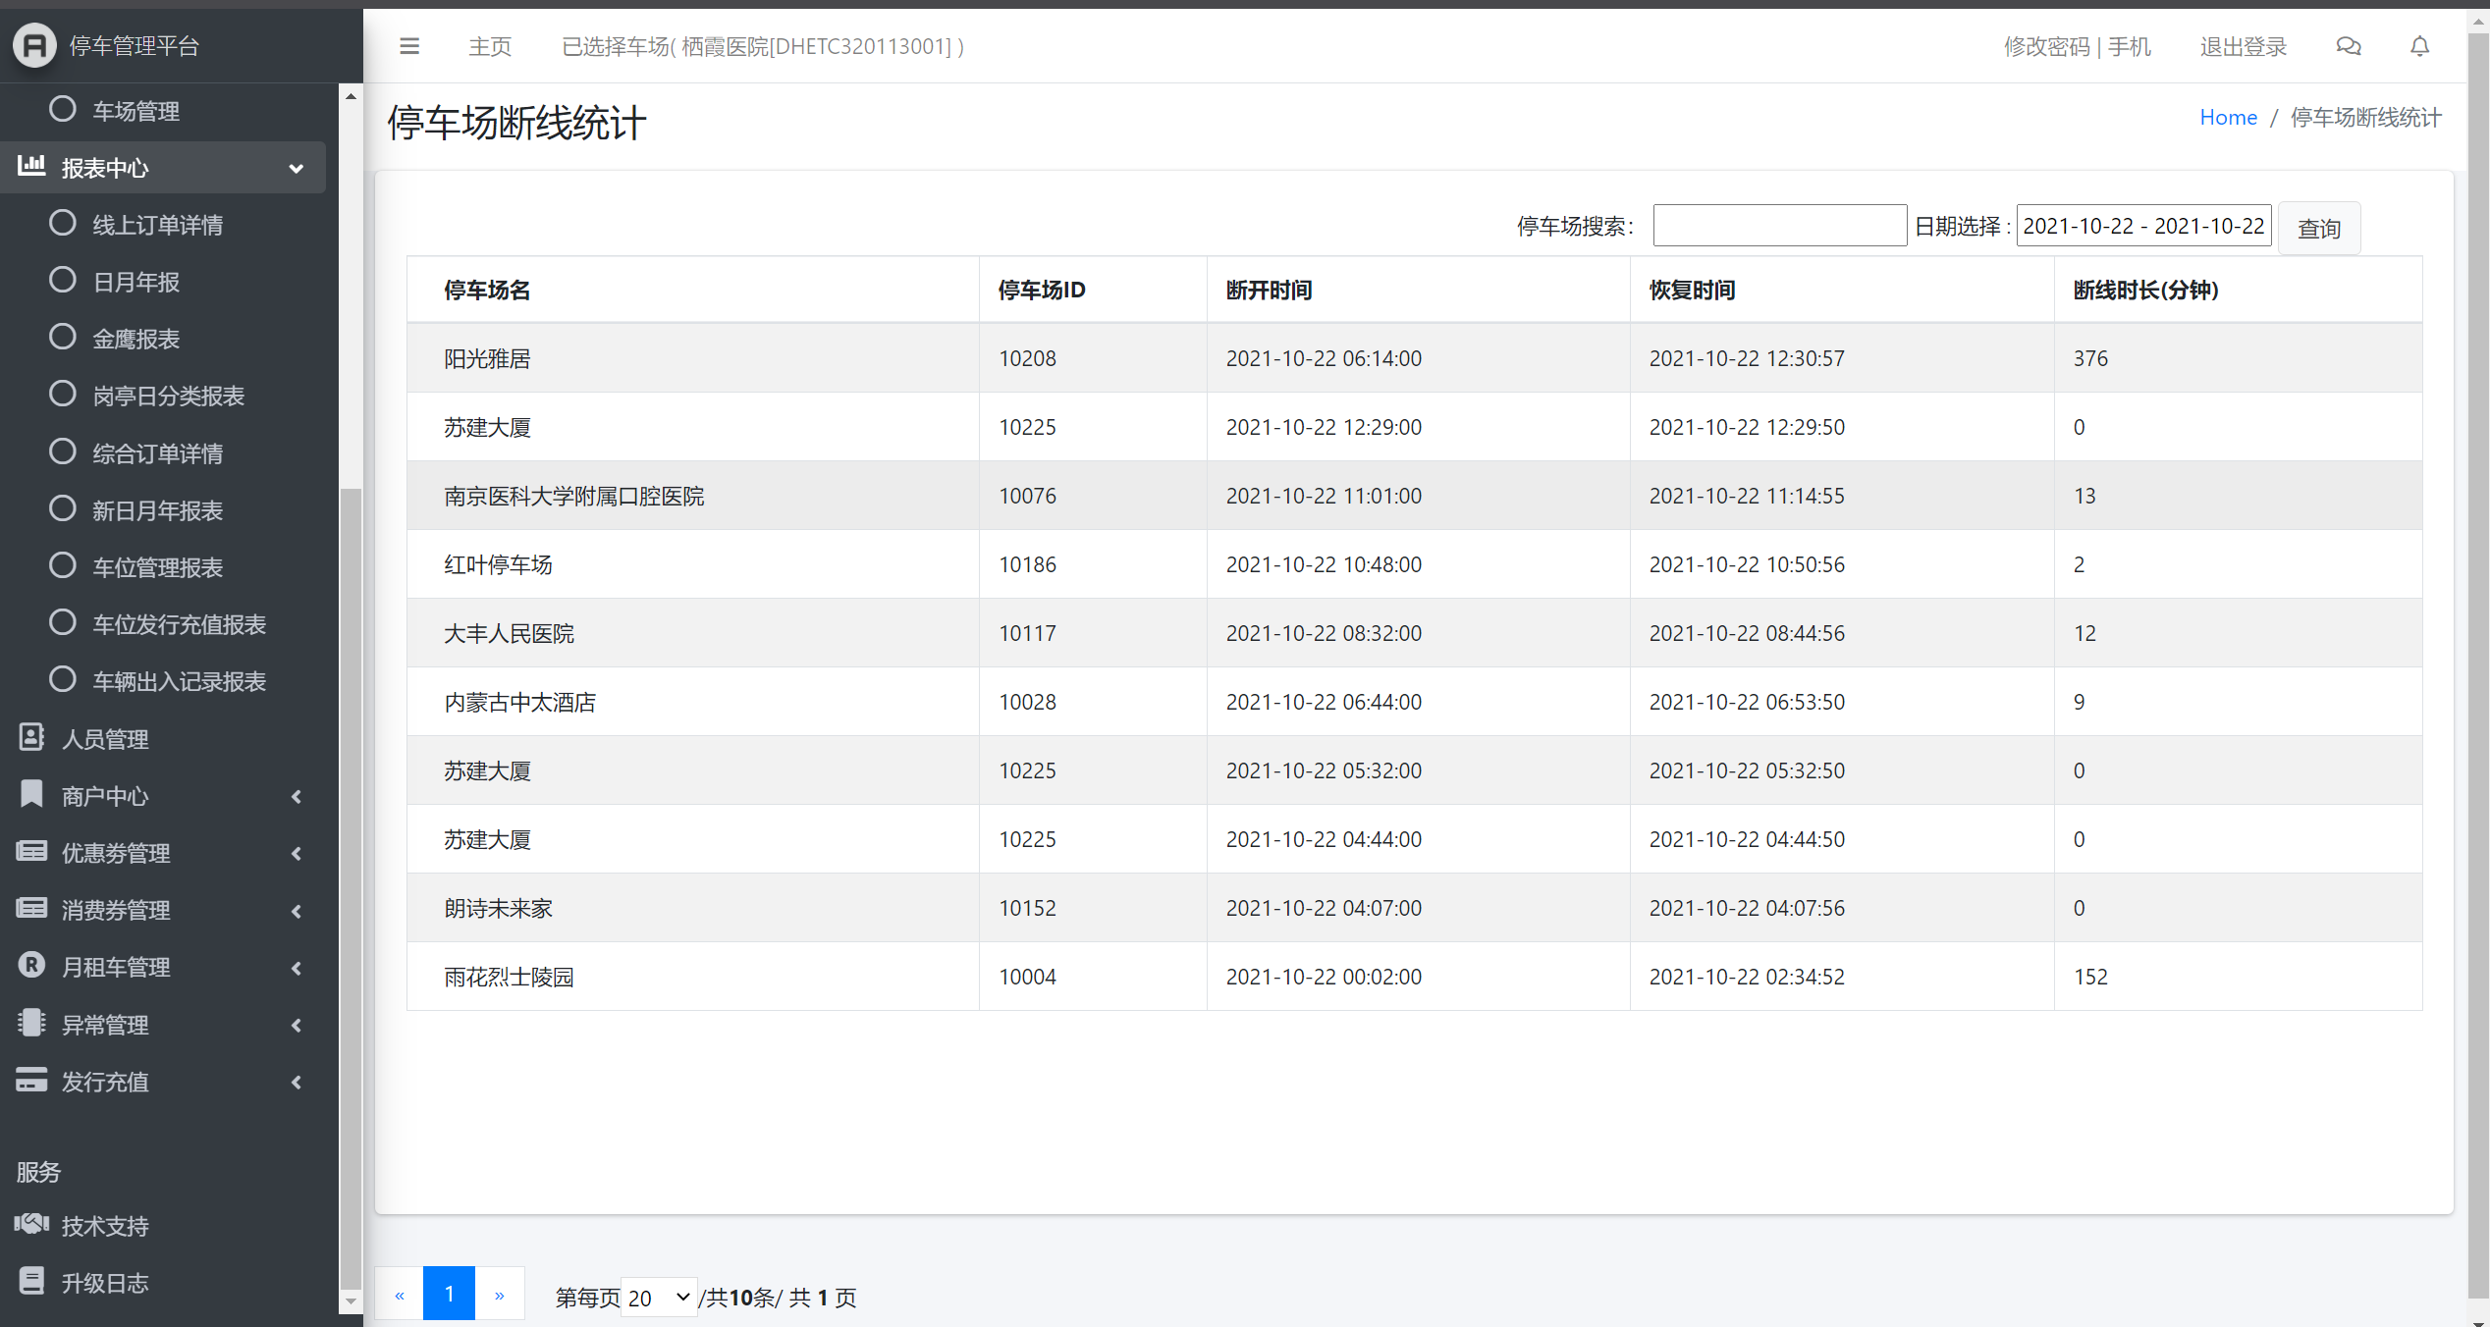Click the Home breadcrumb link

point(2227,118)
